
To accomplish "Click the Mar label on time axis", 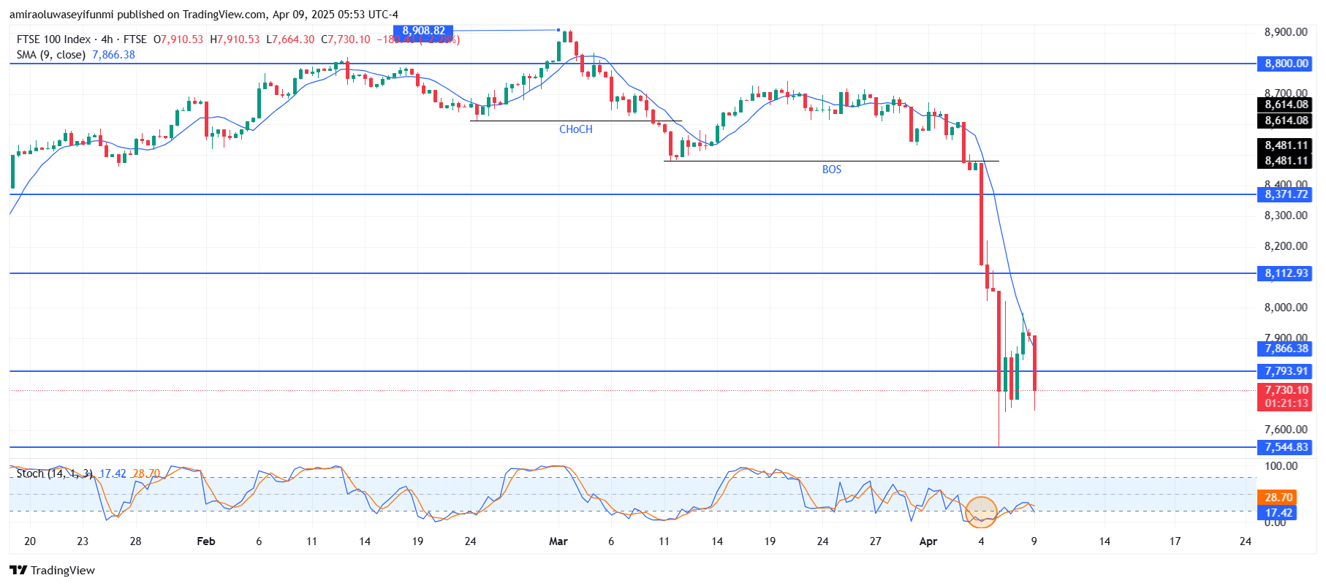I will point(558,541).
